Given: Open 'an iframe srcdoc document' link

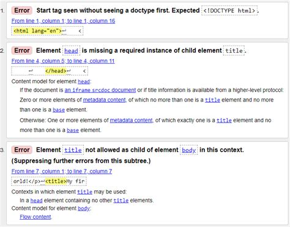Looking at the screenshot, I should coord(100,90).
